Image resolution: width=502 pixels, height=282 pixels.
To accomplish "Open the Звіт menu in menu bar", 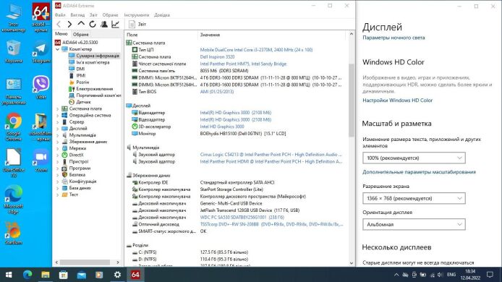I will tap(93, 15).
